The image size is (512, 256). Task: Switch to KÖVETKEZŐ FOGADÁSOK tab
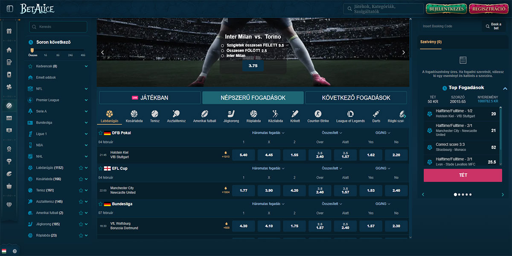pos(357,98)
